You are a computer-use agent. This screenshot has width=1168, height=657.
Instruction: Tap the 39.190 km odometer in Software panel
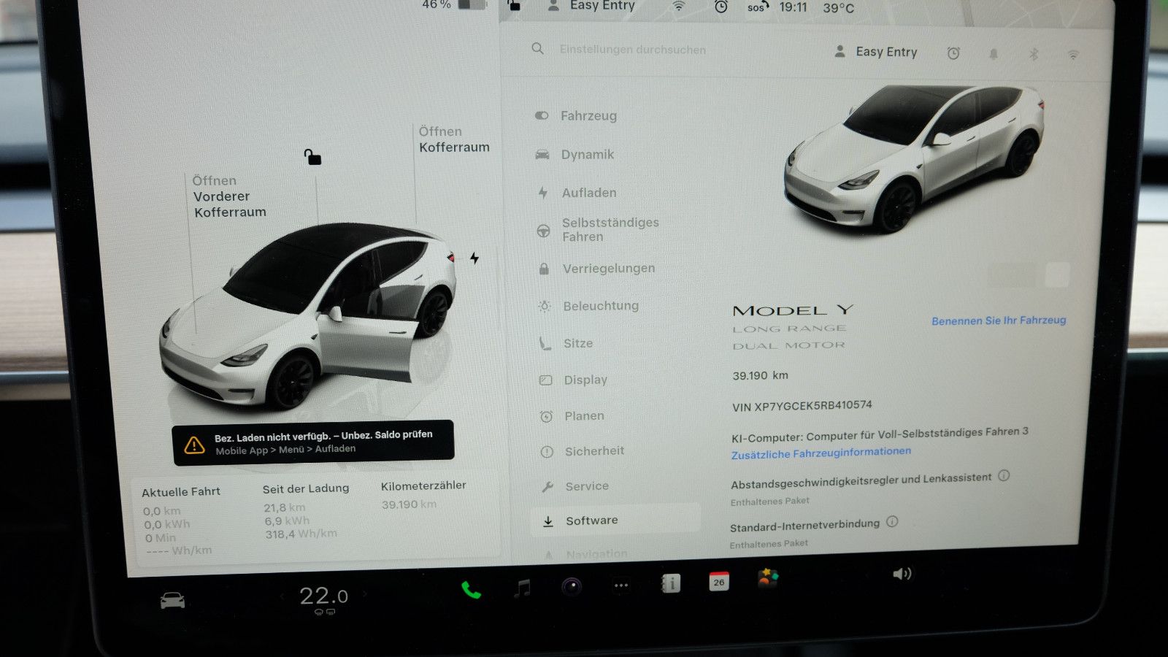pos(760,375)
